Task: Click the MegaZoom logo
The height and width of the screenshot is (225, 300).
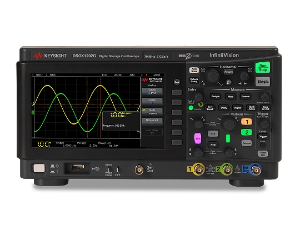Action: (189, 56)
